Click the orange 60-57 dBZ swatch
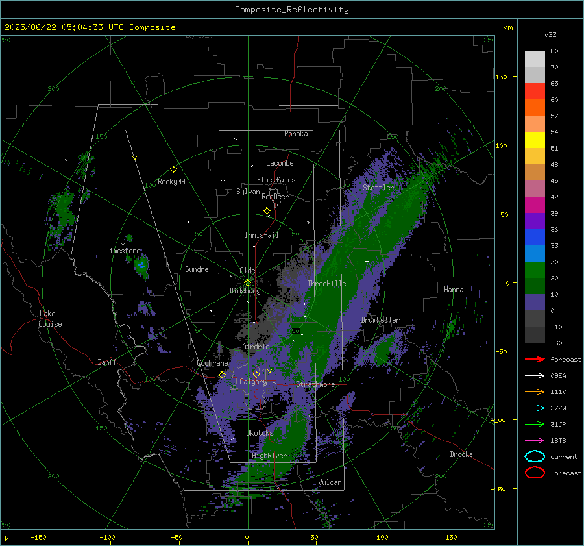The image size is (584, 546). coord(535,107)
